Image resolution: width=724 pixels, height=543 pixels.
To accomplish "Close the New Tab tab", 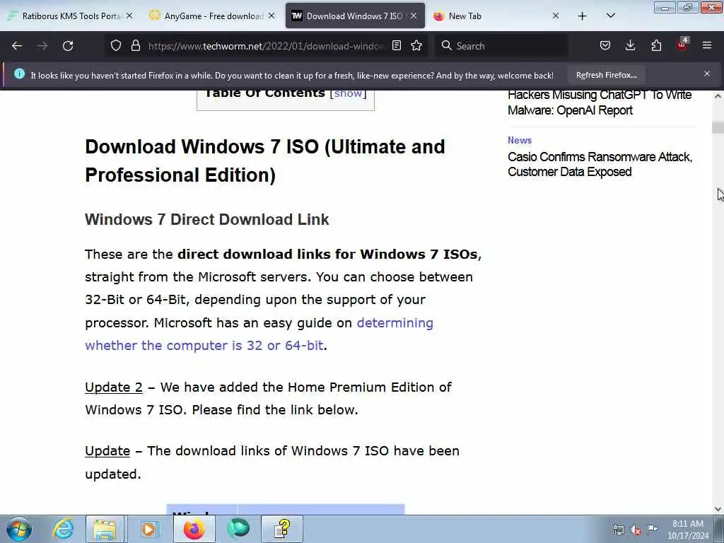I will point(556,16).
